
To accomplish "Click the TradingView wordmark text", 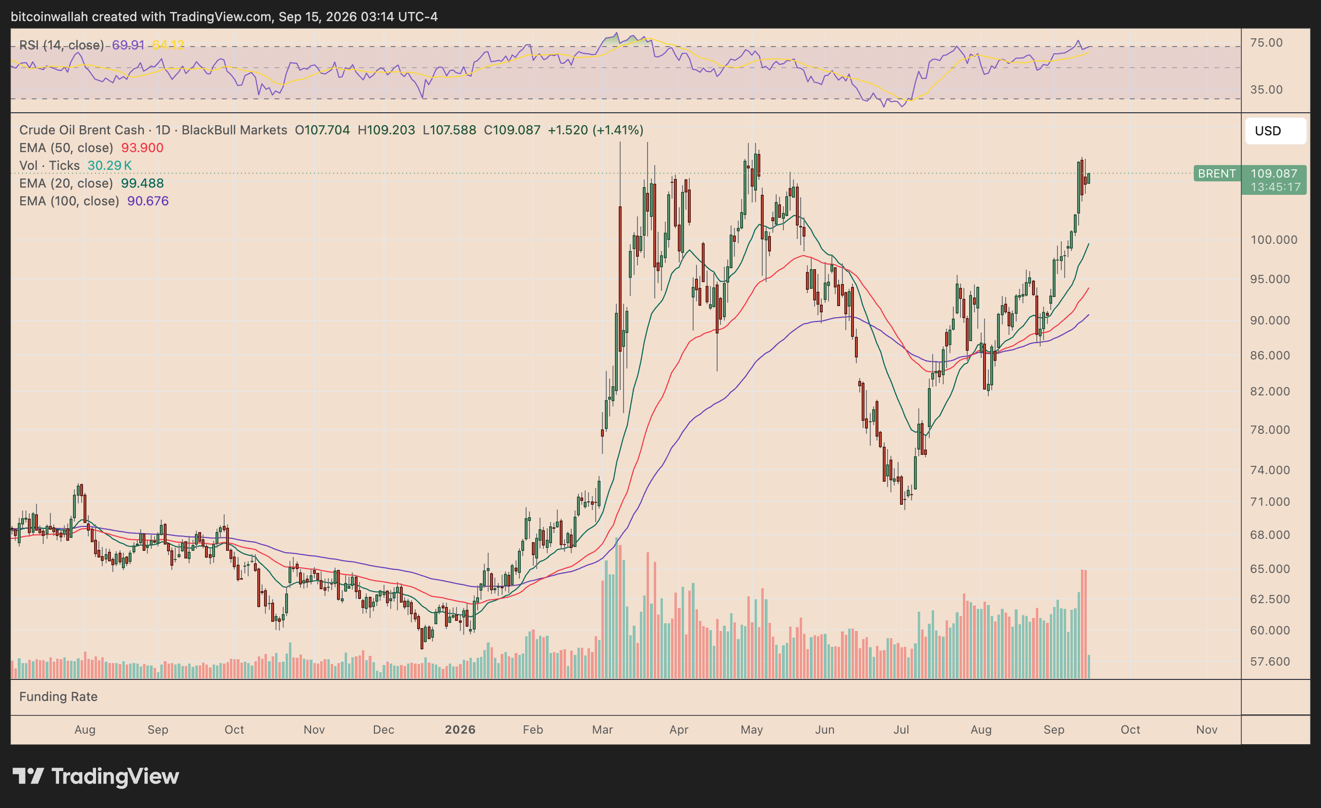I will pyautogui.click(x=115, y=776).
